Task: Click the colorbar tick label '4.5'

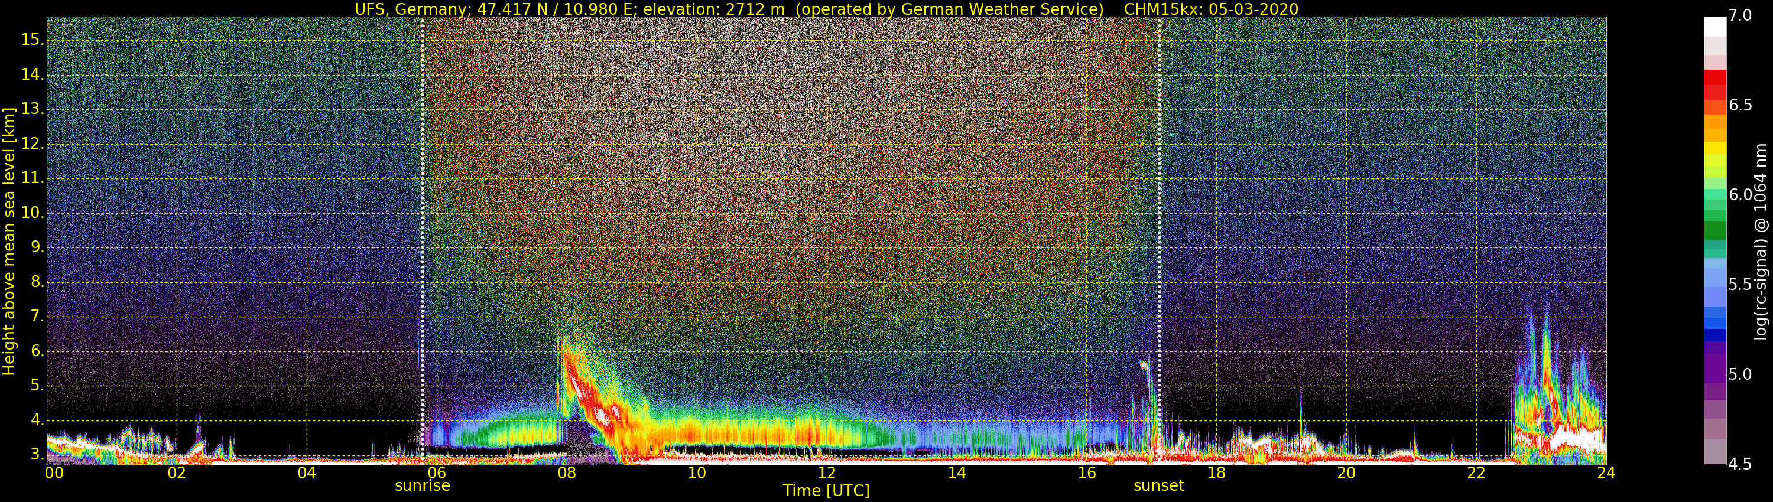Action: [x=1740, y=464]
